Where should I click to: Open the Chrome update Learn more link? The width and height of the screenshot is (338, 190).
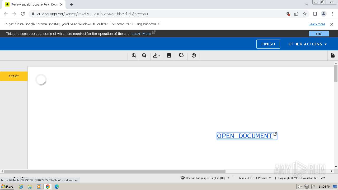[317, 24]
